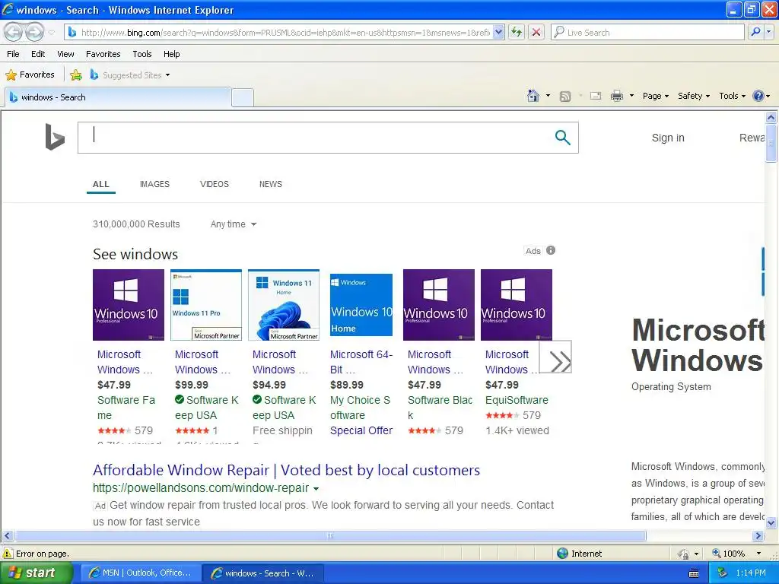Click the Help question mark icon
This screenshot has width=779, height=584.
click(x=758, y=96)
